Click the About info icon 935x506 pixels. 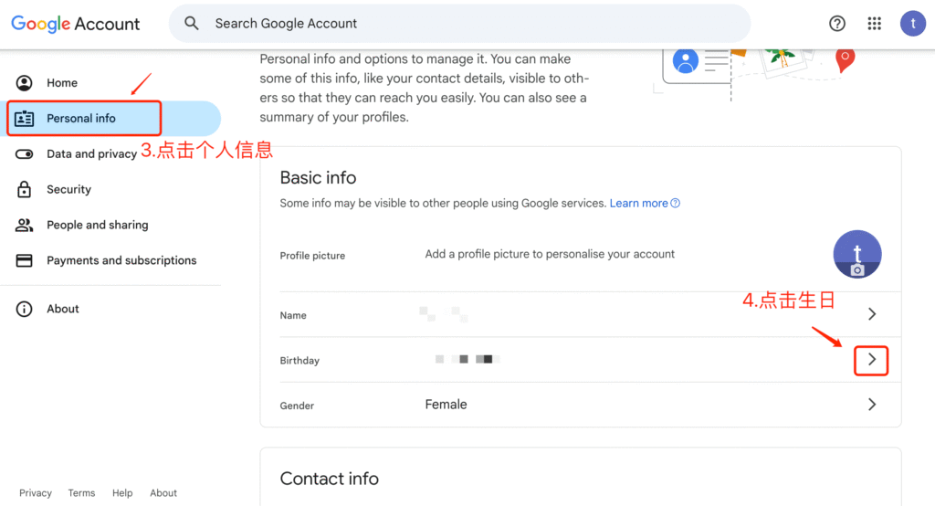[24, 309]
